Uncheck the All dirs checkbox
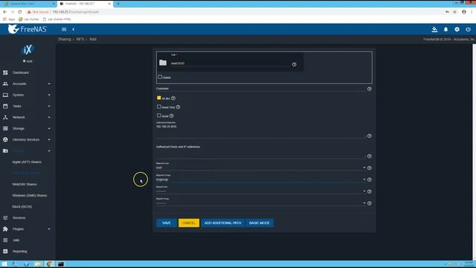 [158, 98]
